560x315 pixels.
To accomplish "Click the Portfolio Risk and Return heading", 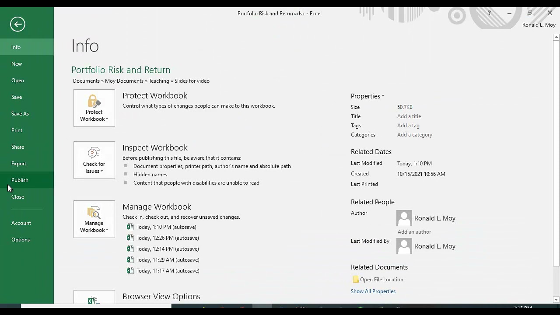I will [121, 70].
